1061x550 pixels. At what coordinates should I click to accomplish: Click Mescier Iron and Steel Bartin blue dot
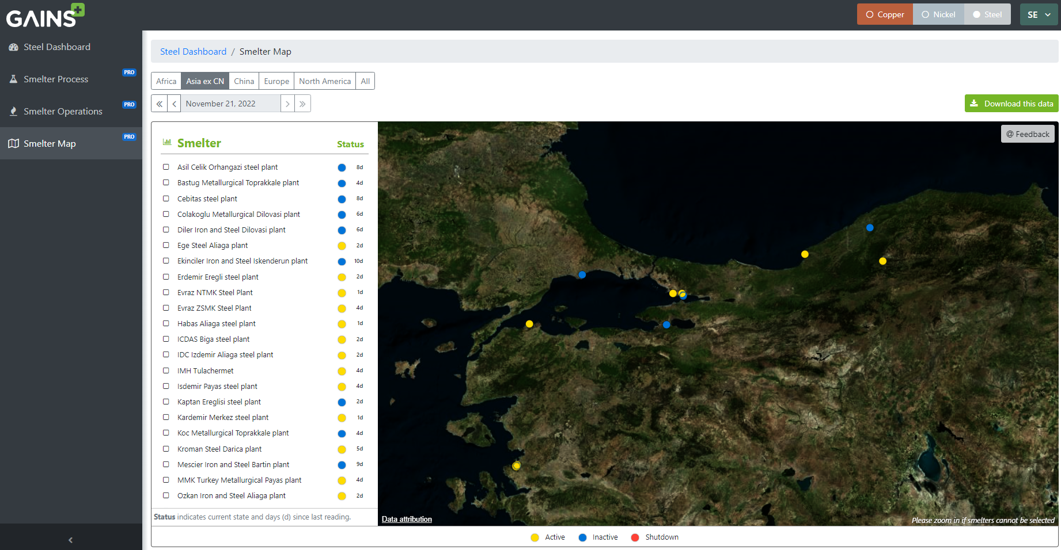point(342,465)
